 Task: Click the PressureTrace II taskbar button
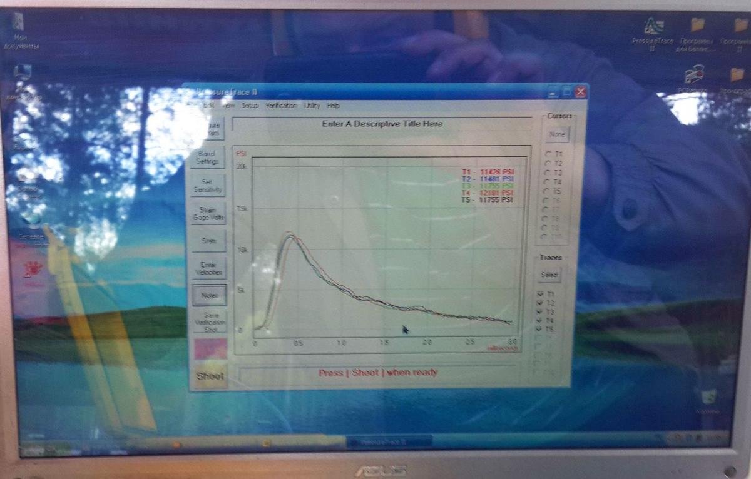[388, 441]
